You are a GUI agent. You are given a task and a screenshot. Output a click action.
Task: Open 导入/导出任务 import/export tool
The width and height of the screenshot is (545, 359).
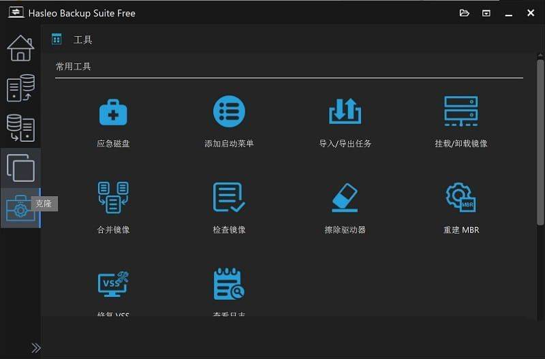345,112
